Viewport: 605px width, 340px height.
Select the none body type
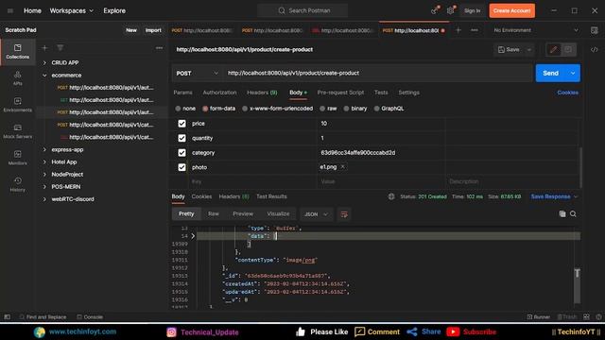click(x=178, y=109)
